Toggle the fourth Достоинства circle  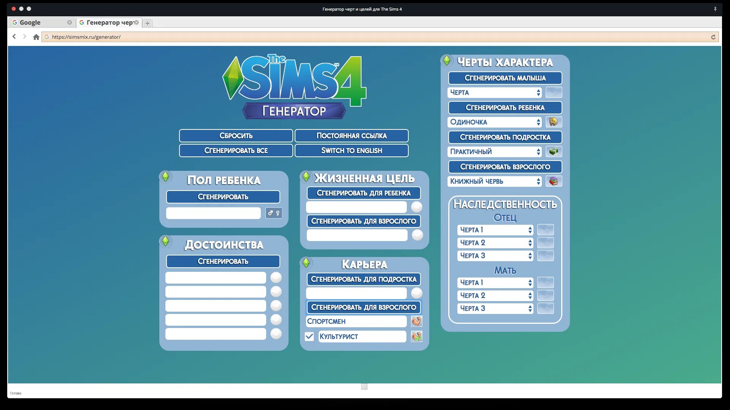276,320
